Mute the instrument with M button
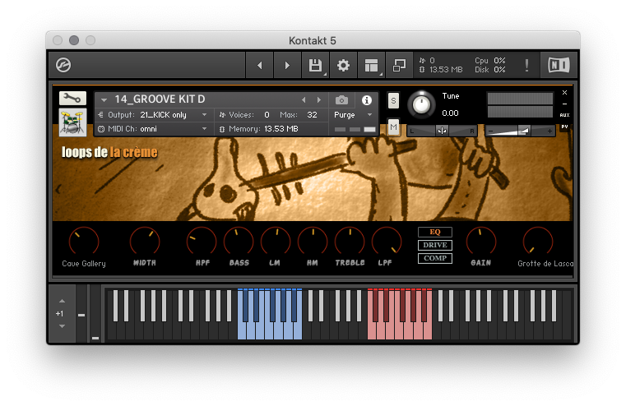The image size is (626, 406). pyautogui.click(x=393, y=127)
